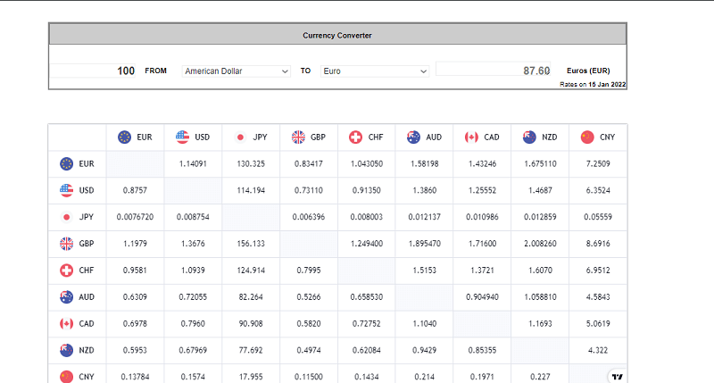Click the USD flag icon in header row
Viewport: 714px width, 383px height.
(182, 137)
